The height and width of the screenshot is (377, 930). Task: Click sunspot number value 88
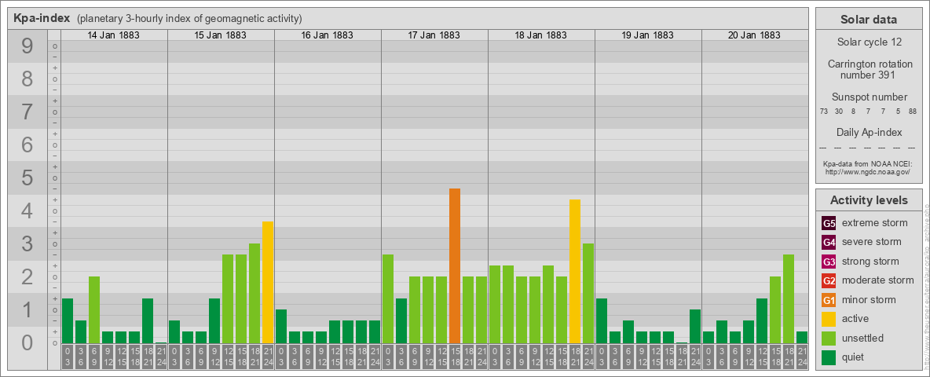pos(912,112)
